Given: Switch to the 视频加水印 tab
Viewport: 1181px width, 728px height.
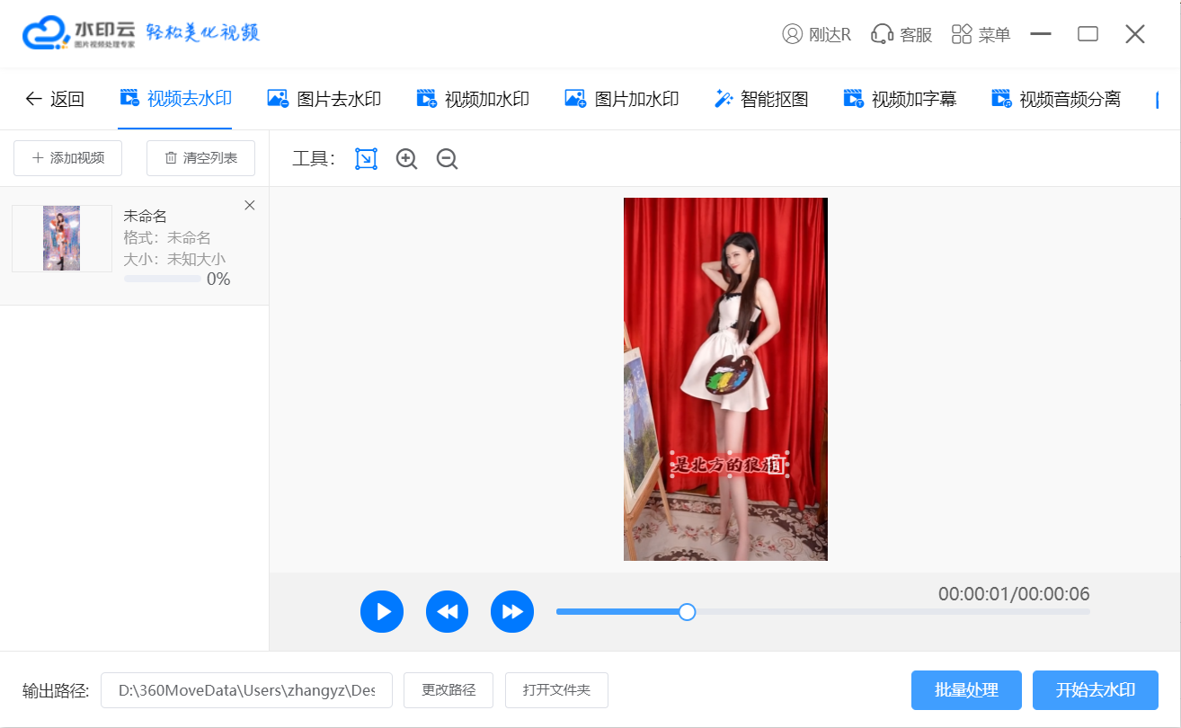Looking at the screenshot, I should (x=473, y=99).
